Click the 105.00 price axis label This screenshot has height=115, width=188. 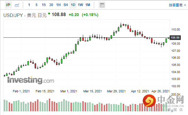(x=176, y=65)
